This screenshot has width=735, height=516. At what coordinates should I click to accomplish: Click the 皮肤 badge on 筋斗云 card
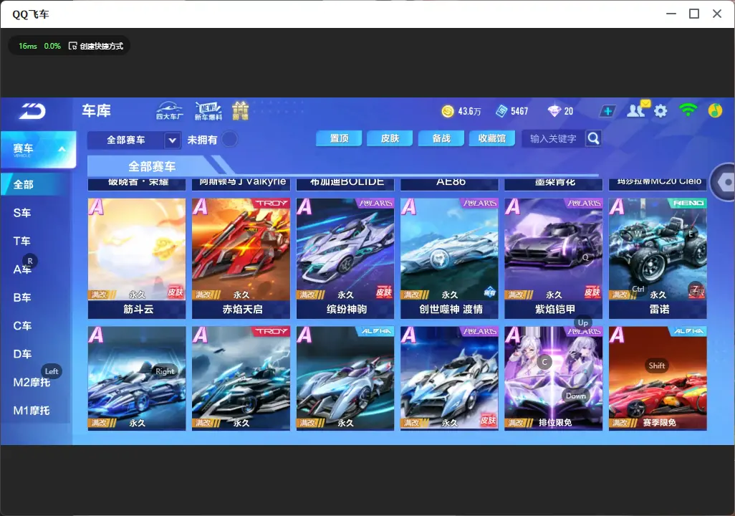[x=176, y=292]
